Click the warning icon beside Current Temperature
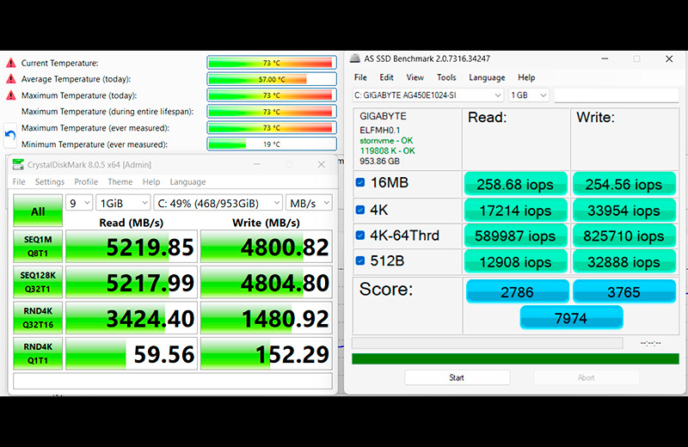 (11, 63)
